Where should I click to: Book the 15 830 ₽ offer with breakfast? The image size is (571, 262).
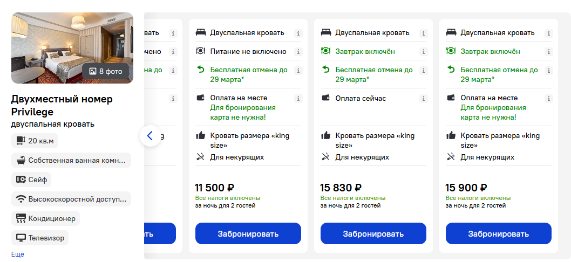(373, 233)
